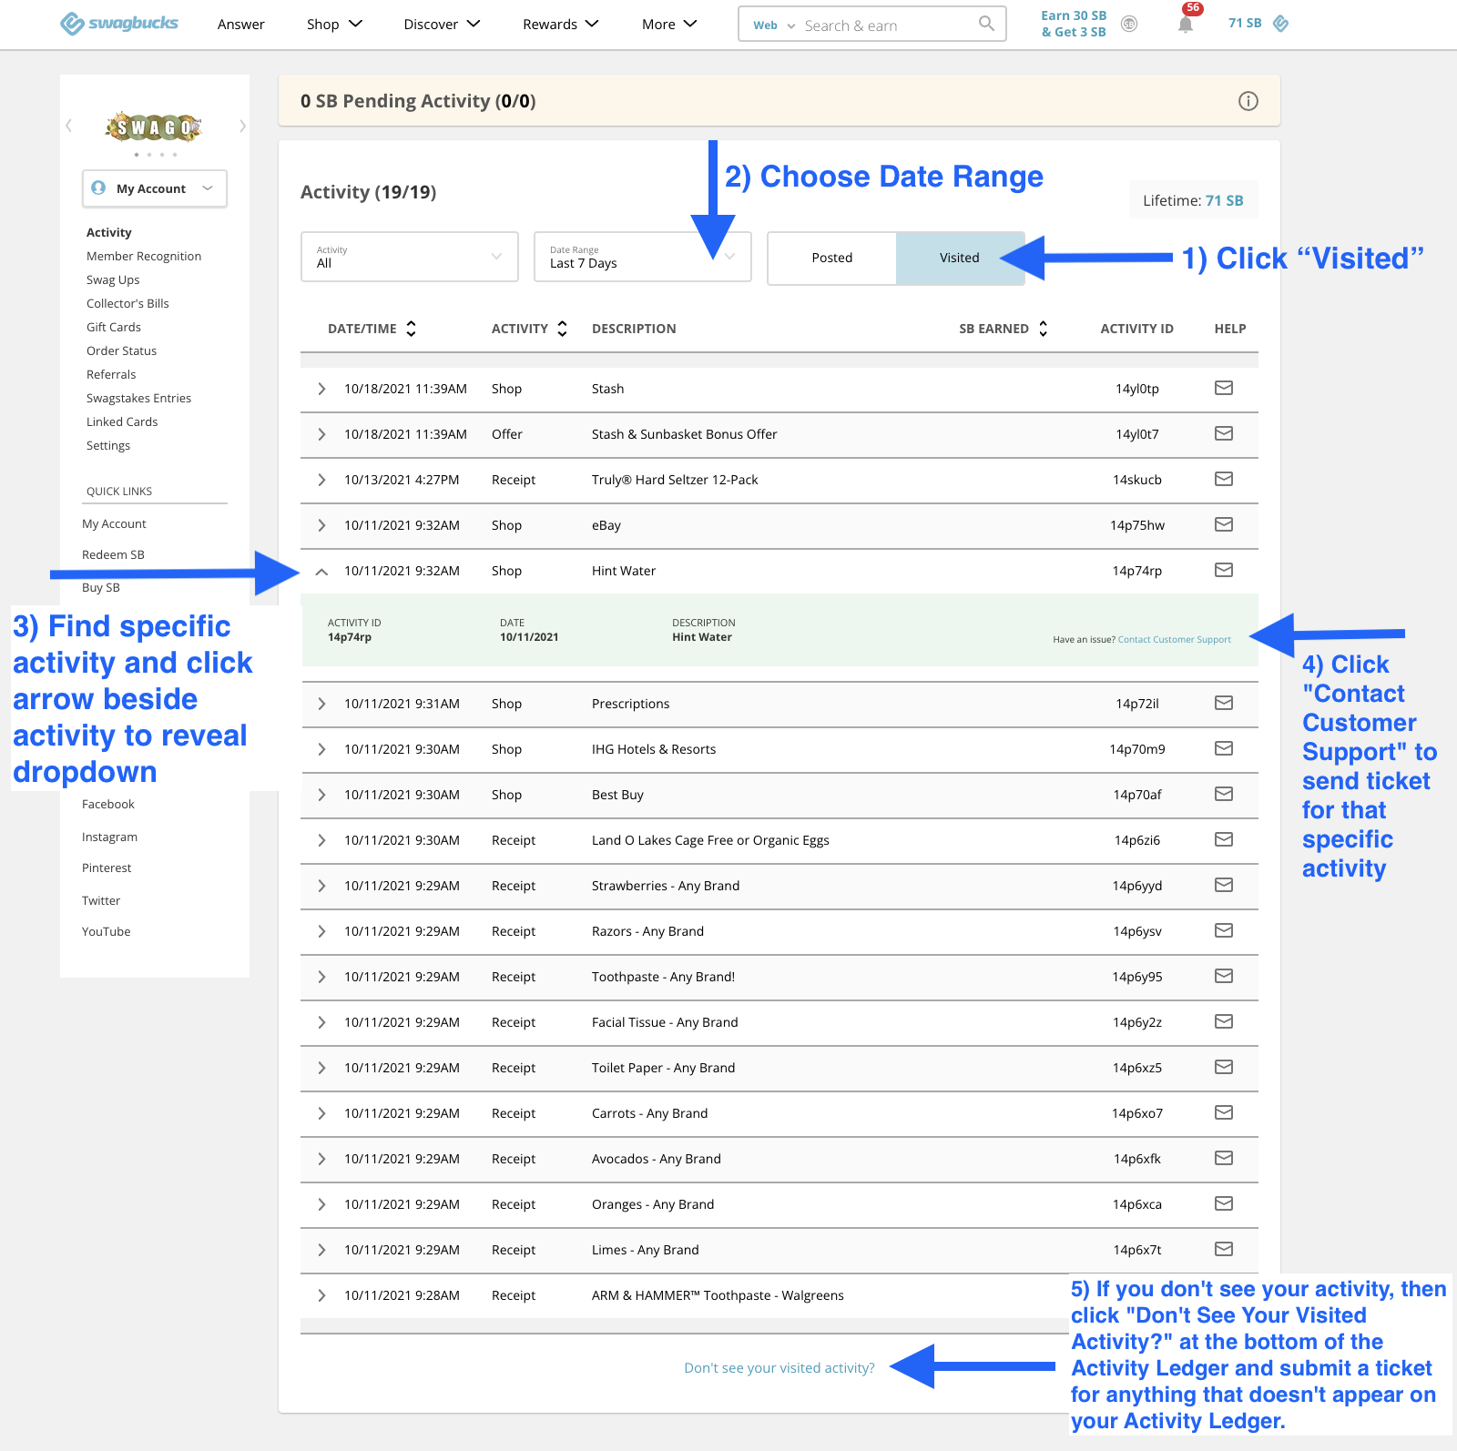Open help envelope for Carrots row
The image size is (1457, 1451).
coord(1224,1112)
